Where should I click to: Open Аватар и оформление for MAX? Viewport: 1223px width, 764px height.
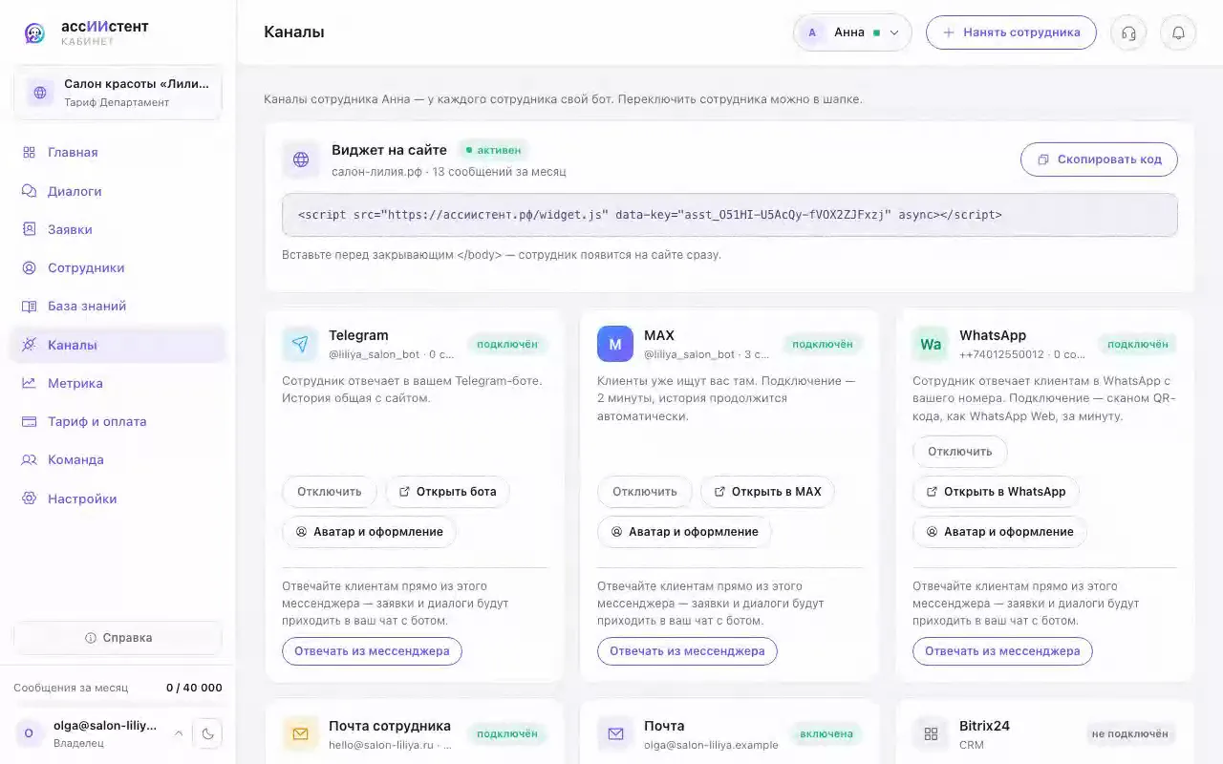tap(684, 532)
